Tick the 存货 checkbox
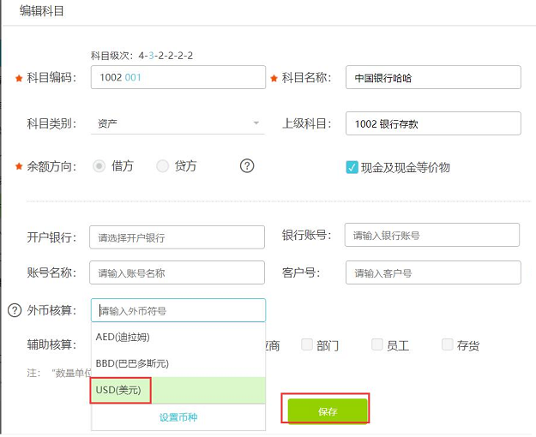 tap(448, 345)
